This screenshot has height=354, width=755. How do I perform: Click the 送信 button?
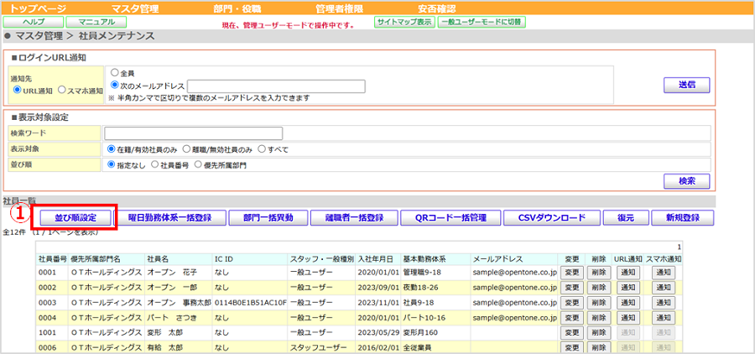pos(686,85)
